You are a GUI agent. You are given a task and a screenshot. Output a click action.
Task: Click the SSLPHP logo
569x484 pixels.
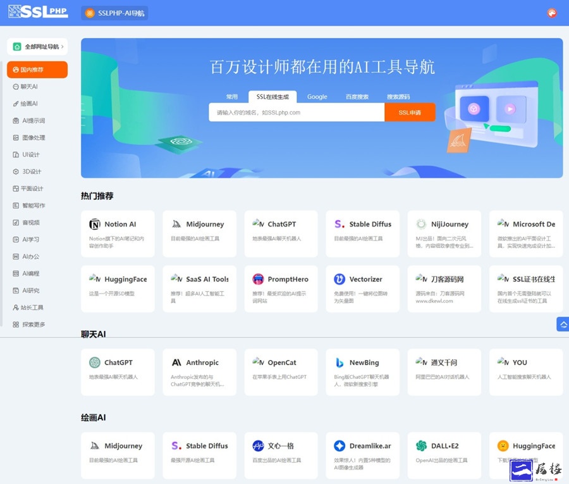[38, 12]
